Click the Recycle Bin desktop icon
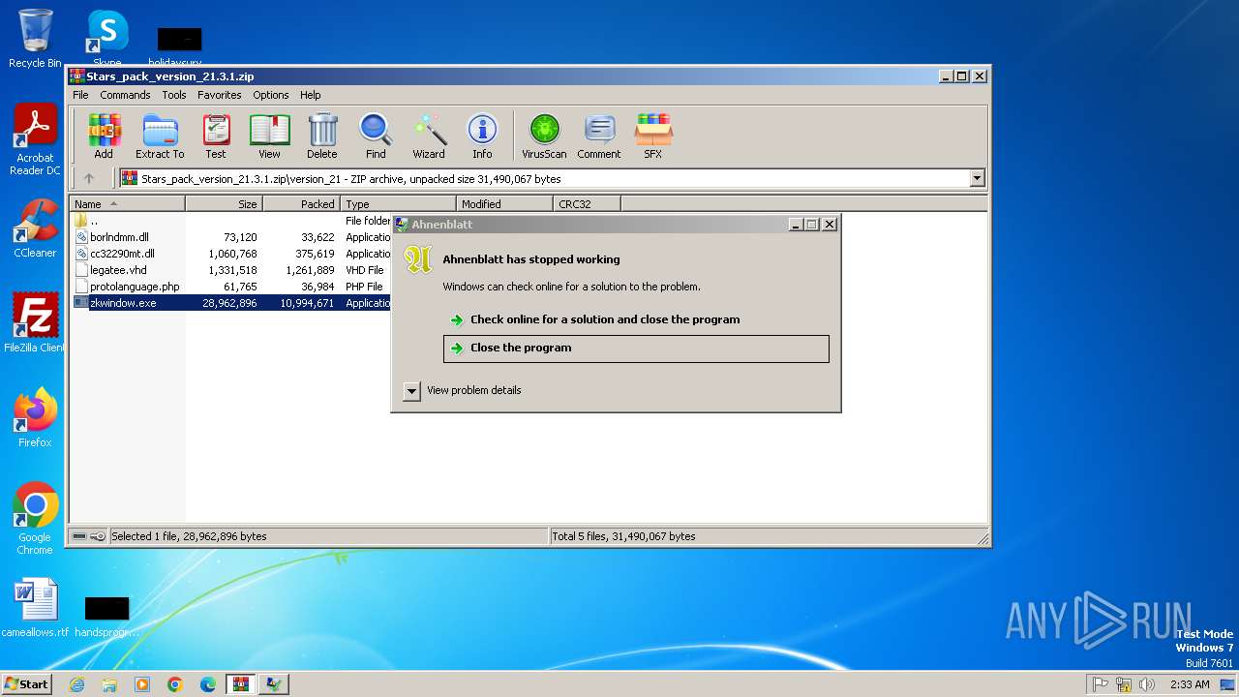The image size is (1239, 697). 35,39
